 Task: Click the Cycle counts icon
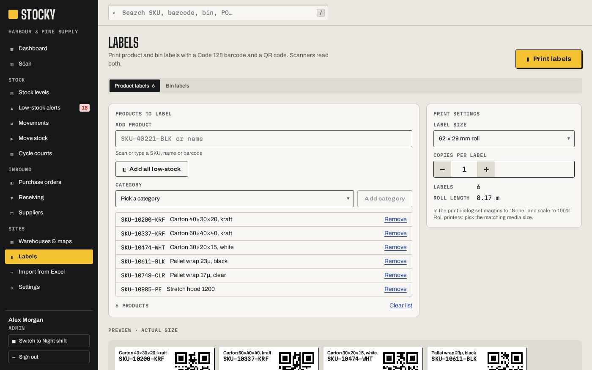click(12, 154)
